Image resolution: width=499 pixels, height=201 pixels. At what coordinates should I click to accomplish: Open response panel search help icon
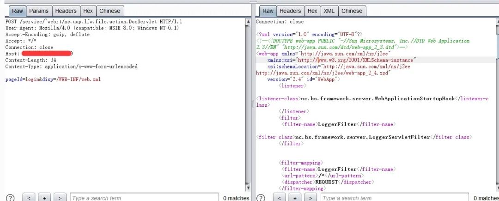(x=261, y=198)
